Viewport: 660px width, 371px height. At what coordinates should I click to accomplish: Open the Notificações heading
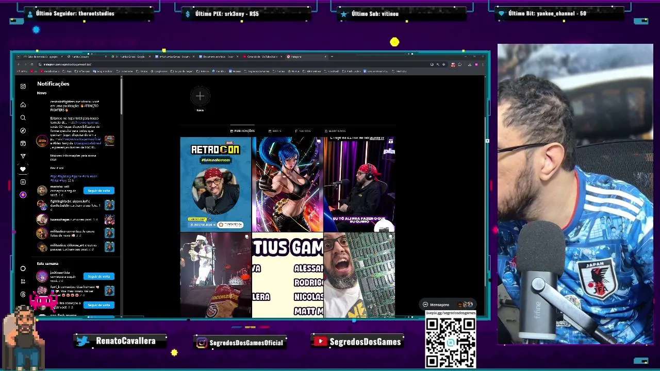[x=53, y=83]
